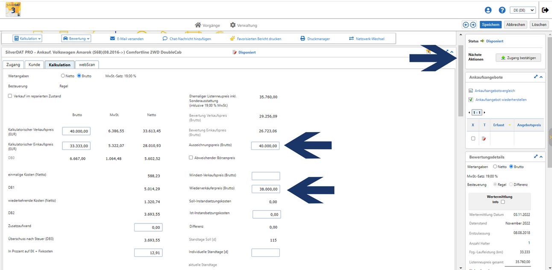Image resolution: width=552 pixels, height=270 pixels.
Task: Open the DE (DE) language selector
Action: 523,10
